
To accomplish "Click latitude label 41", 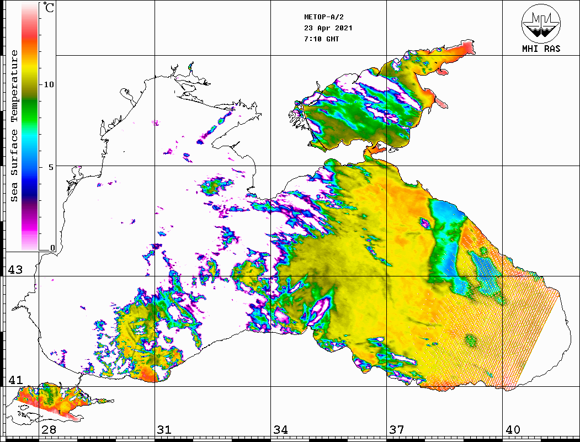I will pyautogui.click(x=14, y=380).
